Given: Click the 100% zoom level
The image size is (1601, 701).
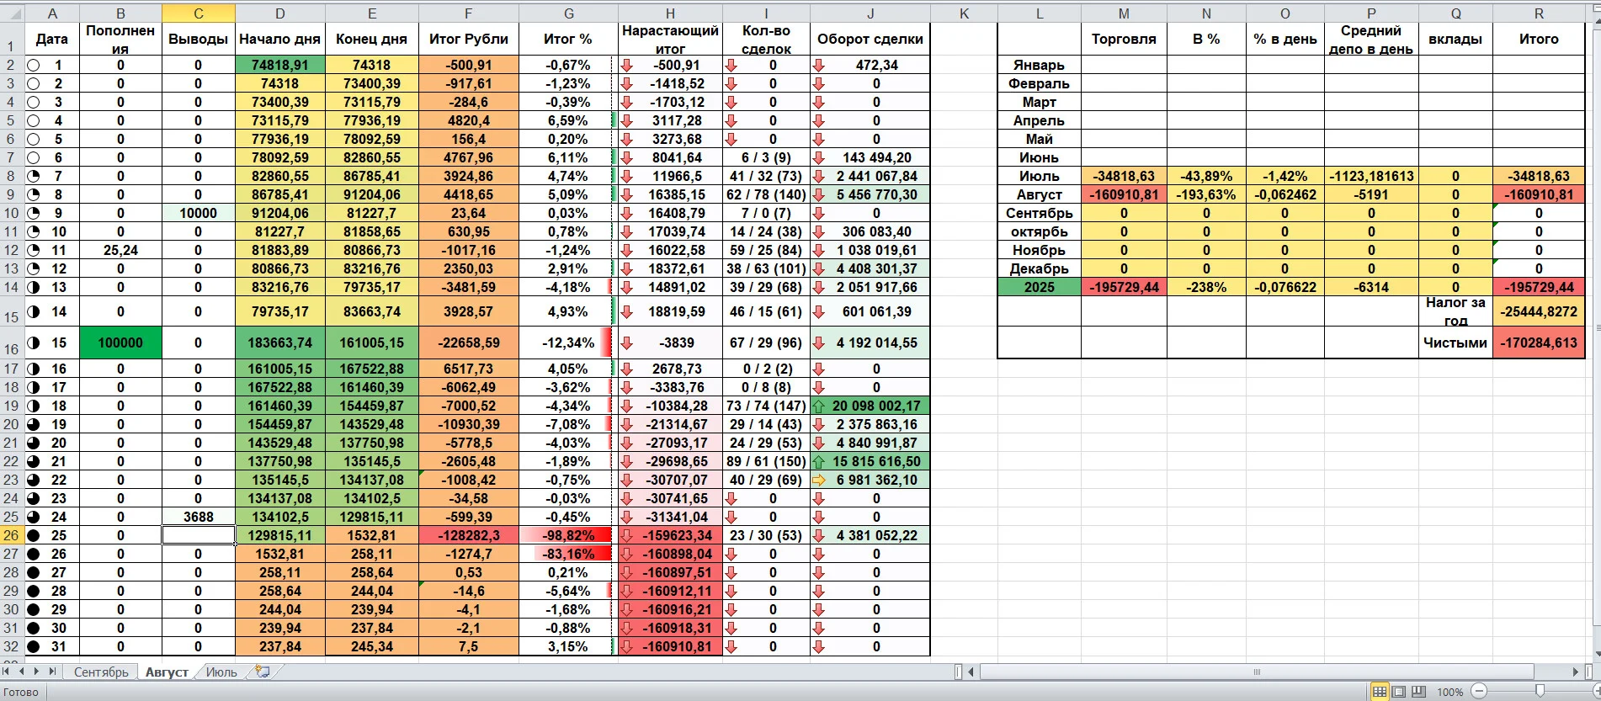Looking at the screenshot, I should coord(1449,693).
